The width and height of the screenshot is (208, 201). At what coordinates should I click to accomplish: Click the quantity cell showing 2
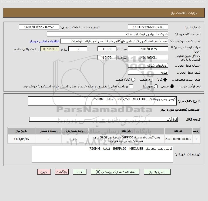coord(48,139)
